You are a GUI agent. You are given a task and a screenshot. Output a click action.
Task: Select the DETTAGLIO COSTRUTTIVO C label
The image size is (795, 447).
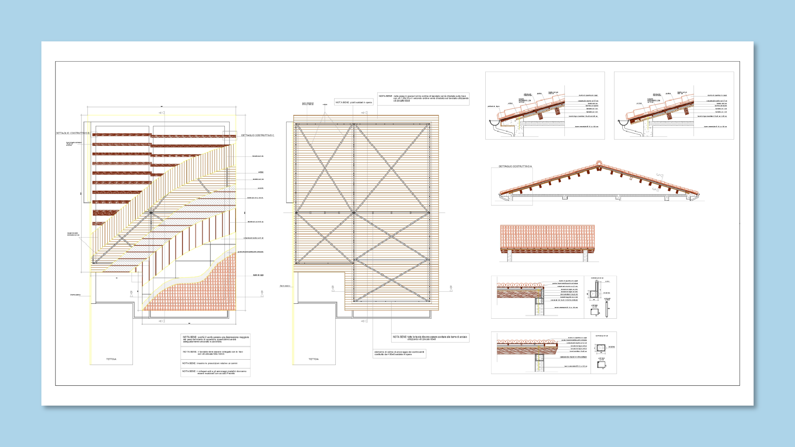[258, 135]
